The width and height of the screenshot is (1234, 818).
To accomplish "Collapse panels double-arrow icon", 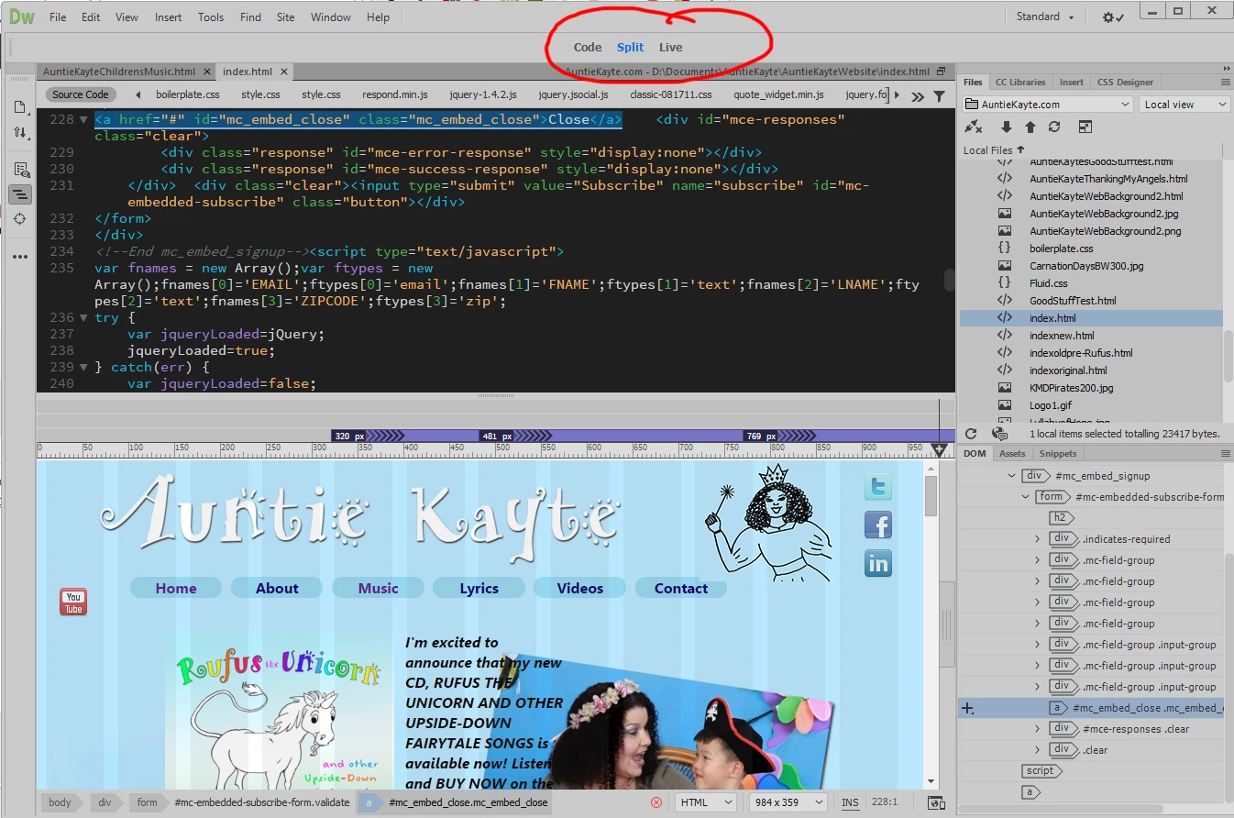I will click(x=1226, y=69).
